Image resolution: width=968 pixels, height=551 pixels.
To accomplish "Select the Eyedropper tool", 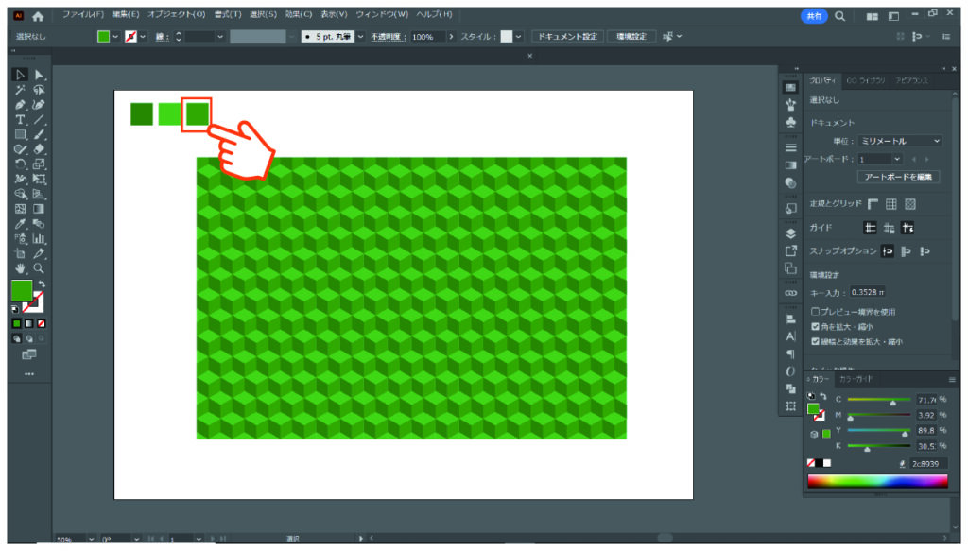I will [x=20, y=223].
